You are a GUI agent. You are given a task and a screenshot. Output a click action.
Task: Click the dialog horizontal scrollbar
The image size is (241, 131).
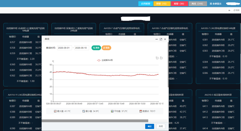point(95,121)
